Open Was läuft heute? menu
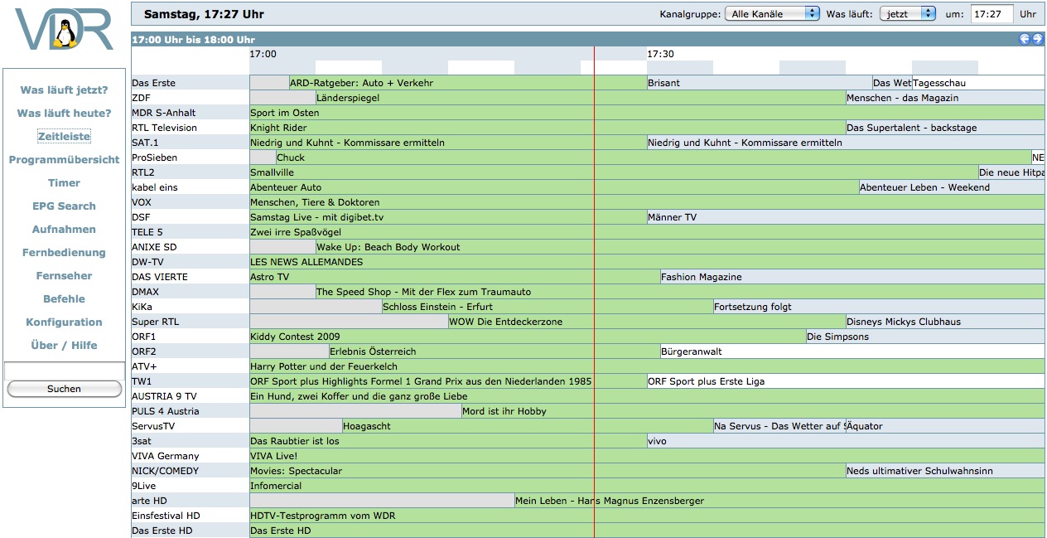The width and height of the screenshot is (1047, 538). pos(64,113)
